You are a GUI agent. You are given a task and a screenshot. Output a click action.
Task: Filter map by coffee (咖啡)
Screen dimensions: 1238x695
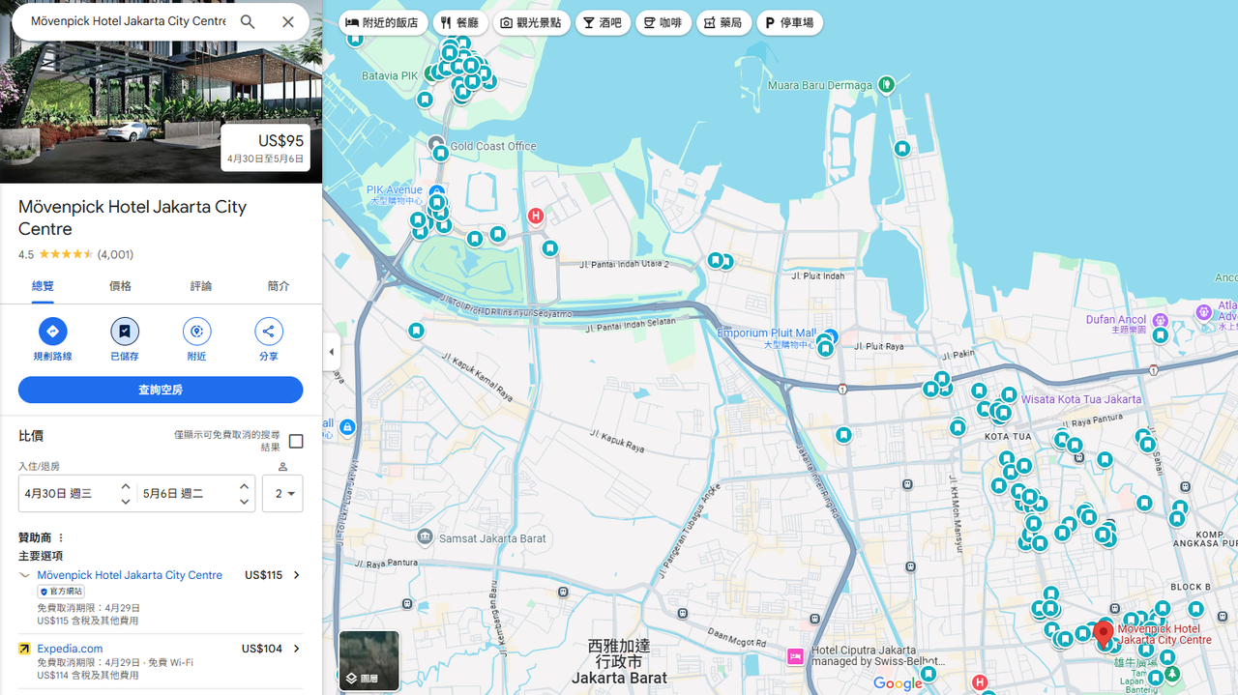tap(663, 22)
